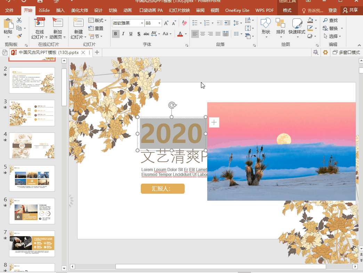363x273 pixels.
Task: Open the Layout dropdown
Action: tap(97, 21)
